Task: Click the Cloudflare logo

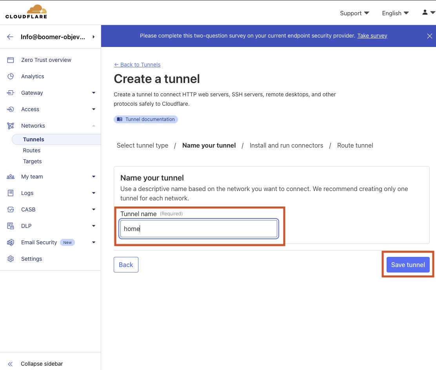Action: tap(26, 12)
